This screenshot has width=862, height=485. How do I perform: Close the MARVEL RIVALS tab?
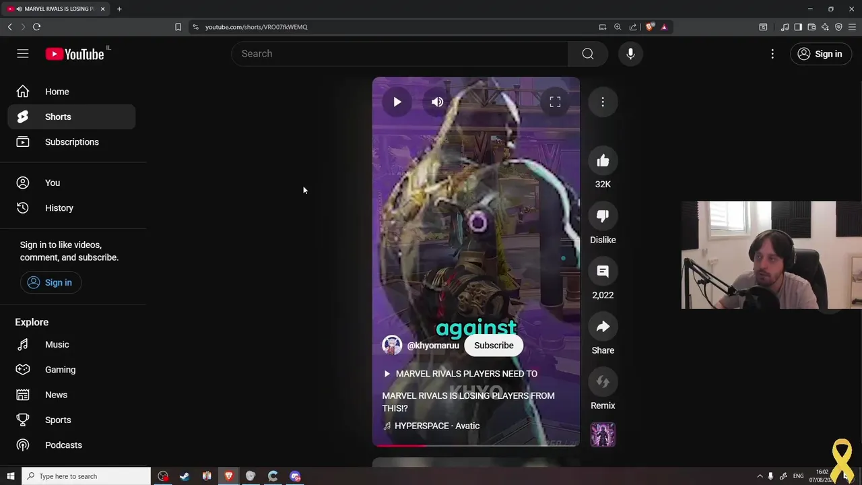pos(102,9)
